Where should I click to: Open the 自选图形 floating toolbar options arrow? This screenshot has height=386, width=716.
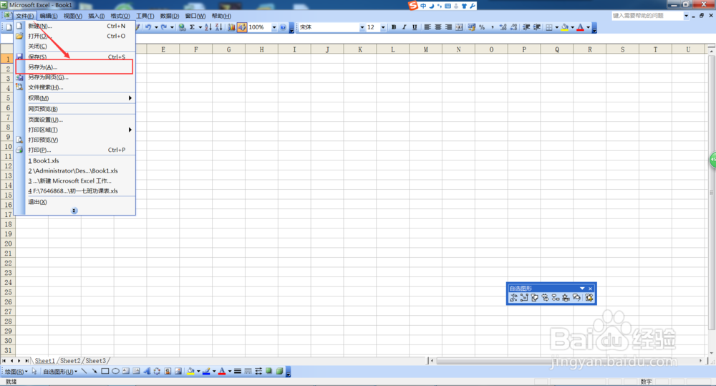click(x=582, y=288)
